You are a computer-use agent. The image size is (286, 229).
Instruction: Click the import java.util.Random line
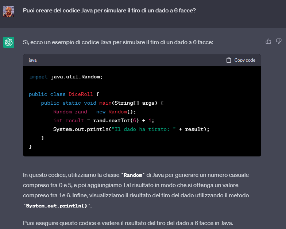[x=66, y=77]
